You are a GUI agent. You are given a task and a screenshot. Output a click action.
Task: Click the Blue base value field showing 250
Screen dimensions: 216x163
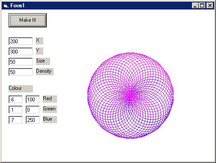33,120
